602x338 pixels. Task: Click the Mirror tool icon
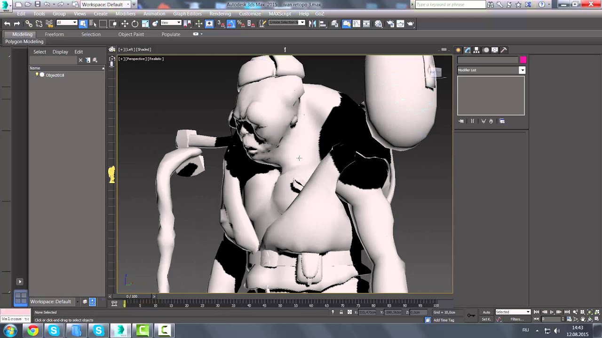pyautogui.click(x=312, y=23)
